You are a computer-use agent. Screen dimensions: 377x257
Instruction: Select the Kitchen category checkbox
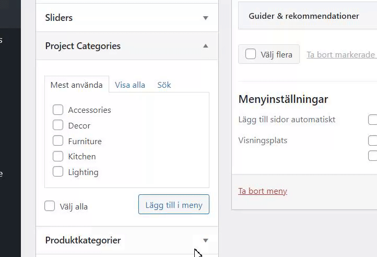pos(58,156)
